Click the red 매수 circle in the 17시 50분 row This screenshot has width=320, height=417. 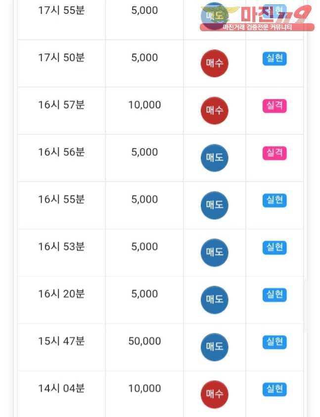point(214,63)
